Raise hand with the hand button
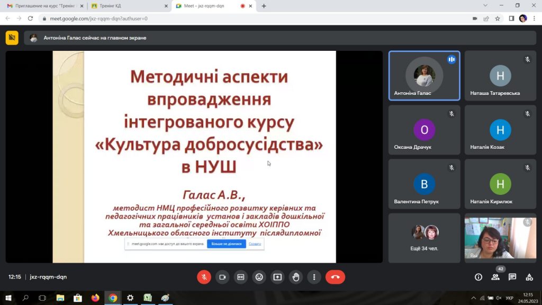542x305 pixels. click(x=295, y=277)
